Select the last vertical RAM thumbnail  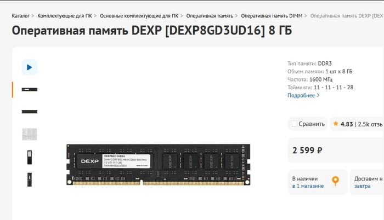point(30,180)
